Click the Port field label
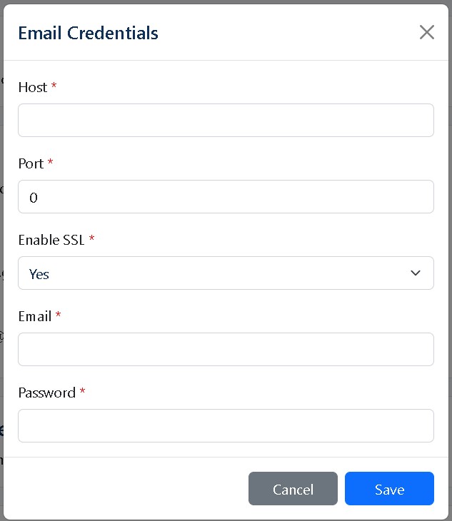Viewport: 452px width, 521px height. click(x=31, y=164)
